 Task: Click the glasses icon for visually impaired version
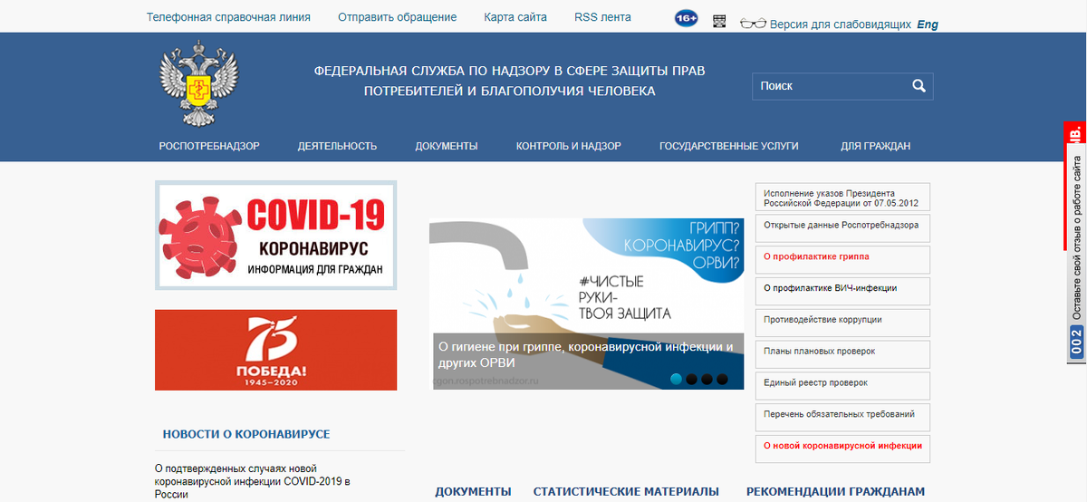coord(753,24)
